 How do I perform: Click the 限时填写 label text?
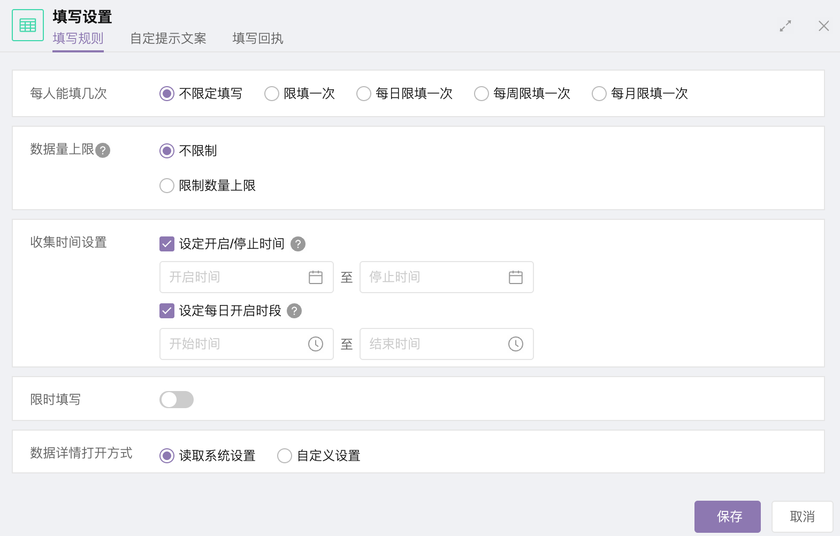(x=56, y=400)
